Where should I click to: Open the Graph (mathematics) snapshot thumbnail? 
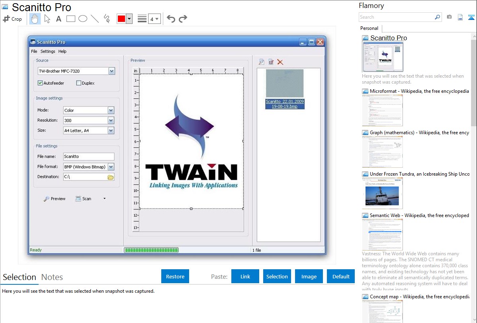382,152
